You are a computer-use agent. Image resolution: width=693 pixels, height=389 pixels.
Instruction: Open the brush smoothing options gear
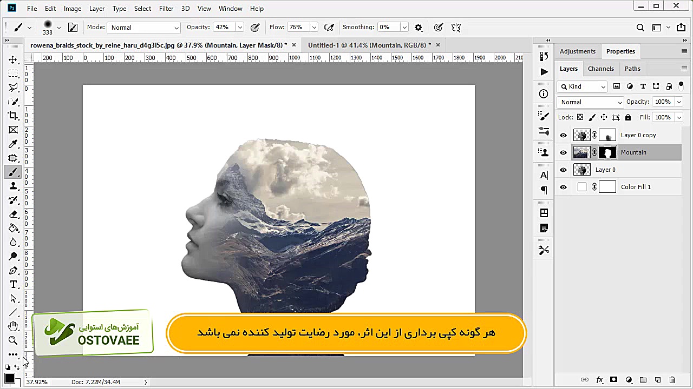[x=419, y=27]
